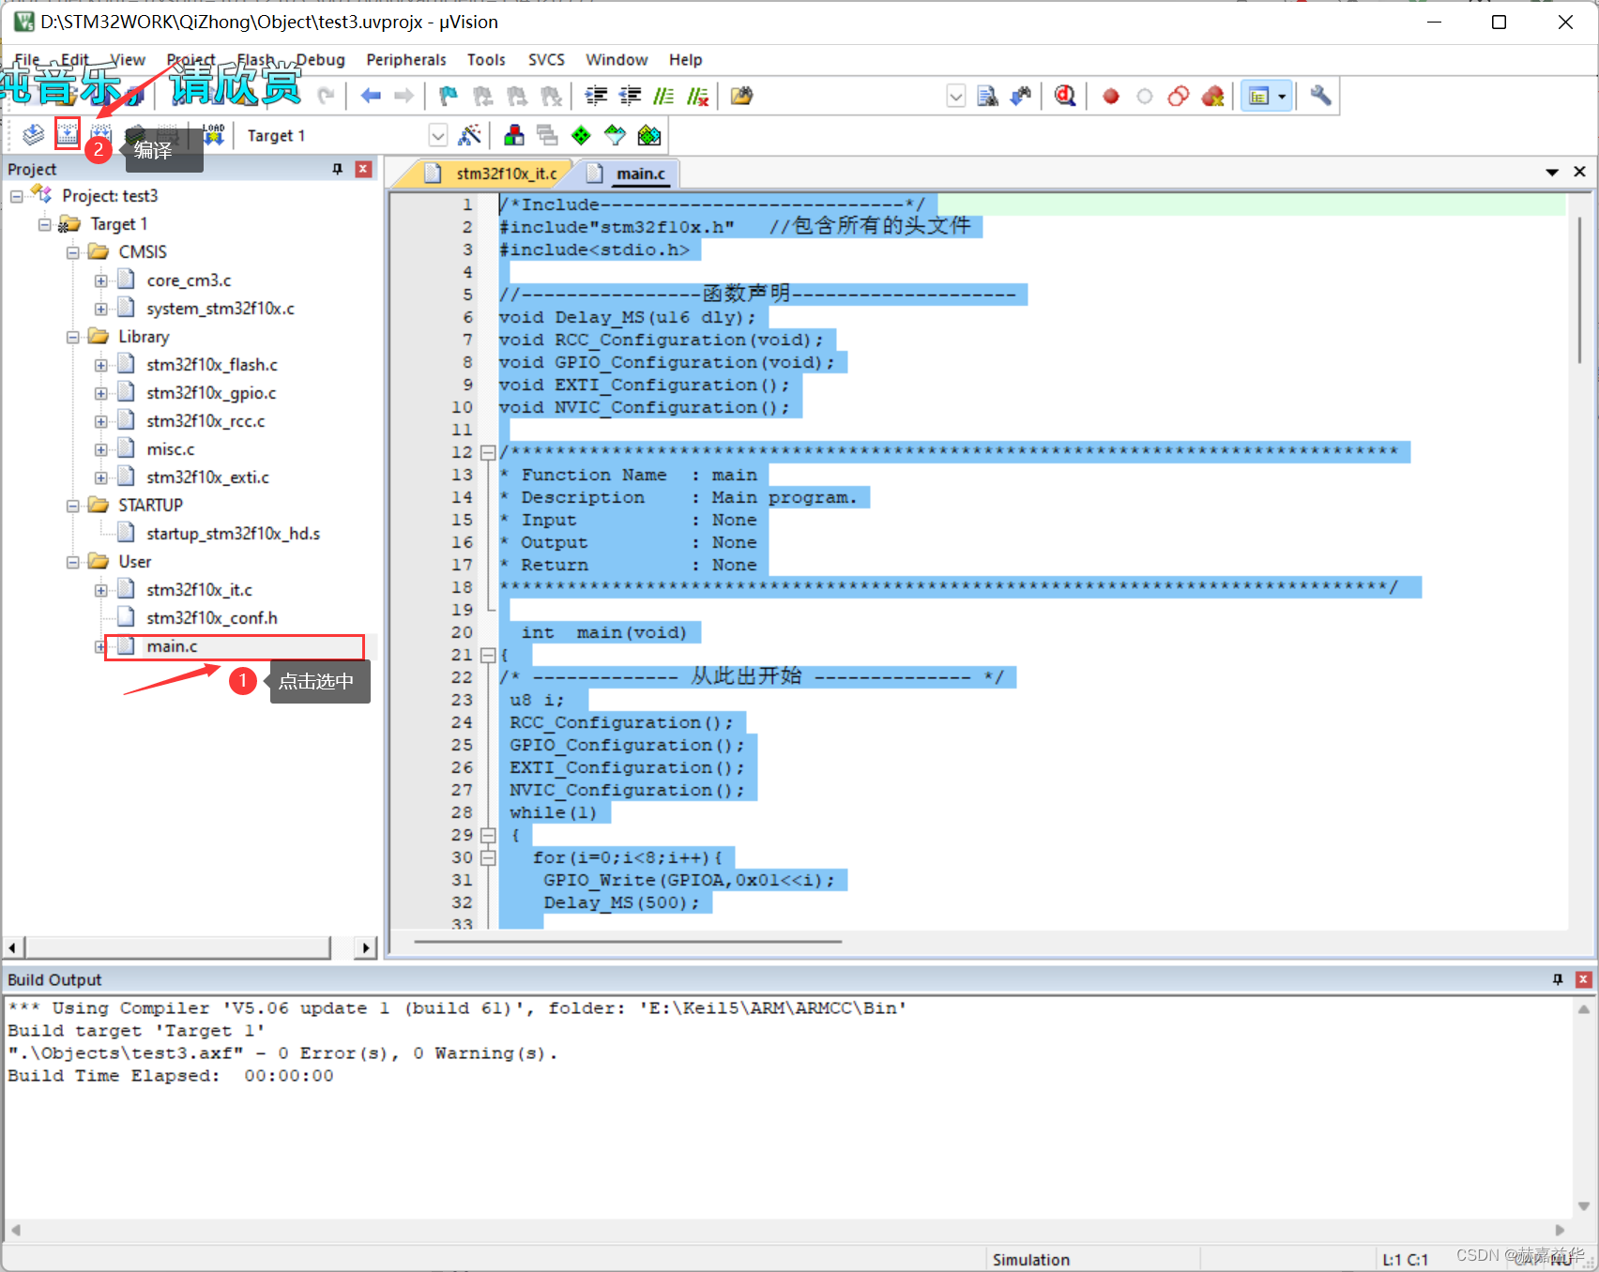This screenshot has width=1599, height=1272.
Task: Collapse the User group in project tree
Action: point(74,561)
